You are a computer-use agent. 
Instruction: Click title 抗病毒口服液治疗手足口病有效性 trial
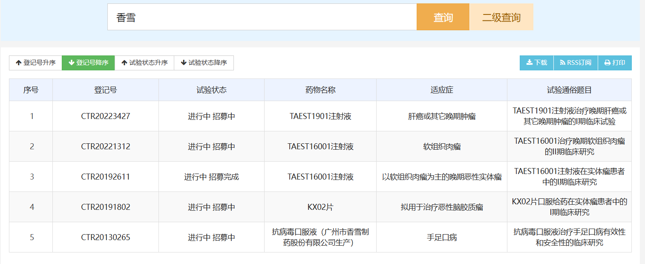click(x=570, y=237)
